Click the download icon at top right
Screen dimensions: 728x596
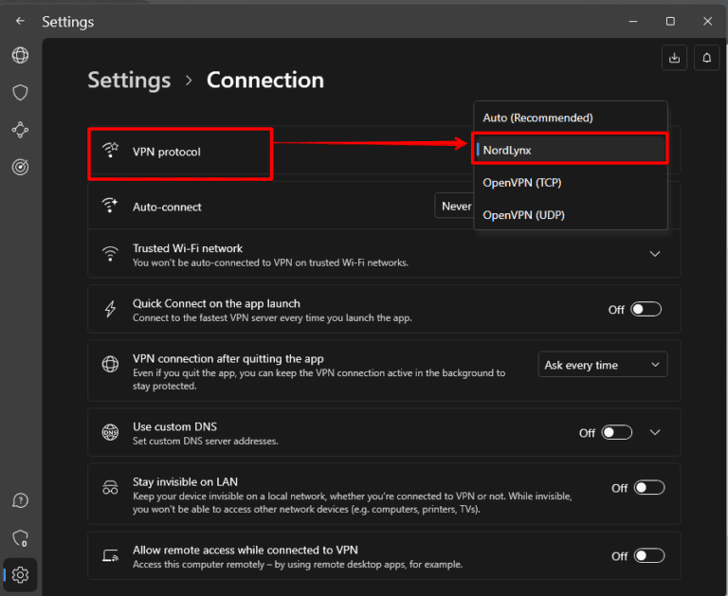(674, 58)
